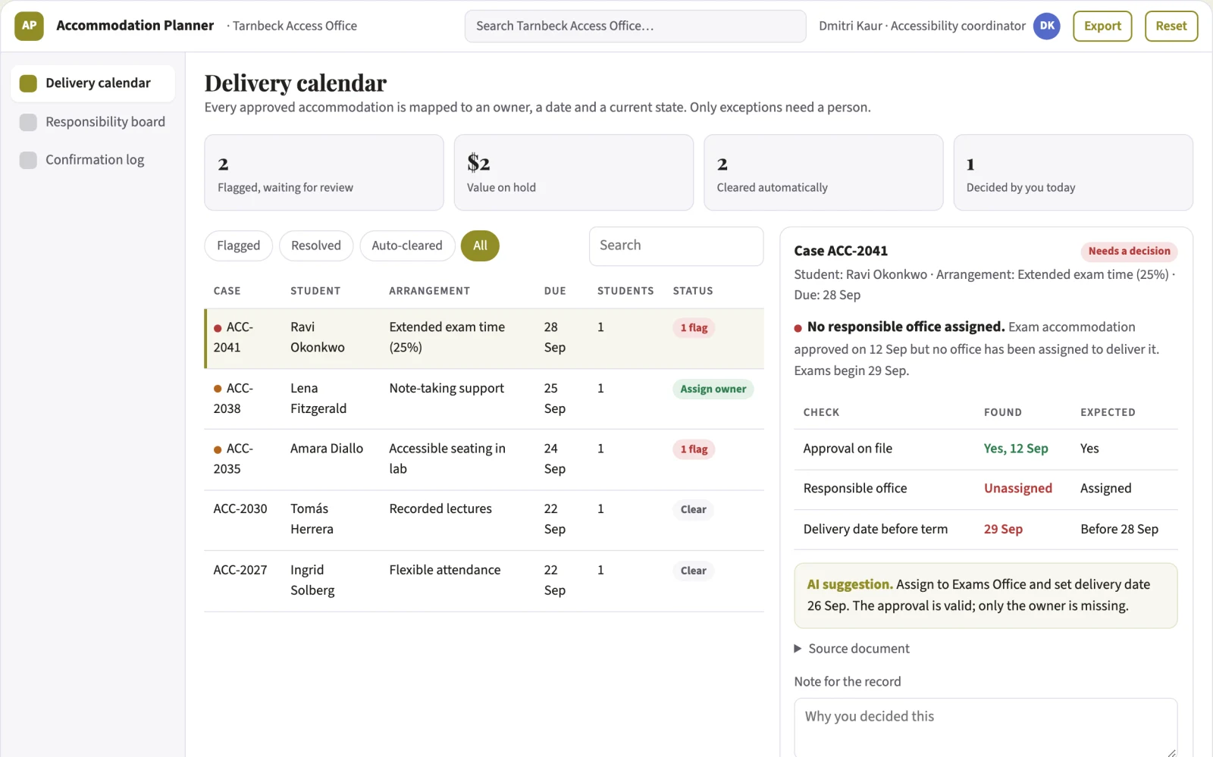Show Resolved cases filter
This screenshot has width=1213, height=757.
pos(316,246)
